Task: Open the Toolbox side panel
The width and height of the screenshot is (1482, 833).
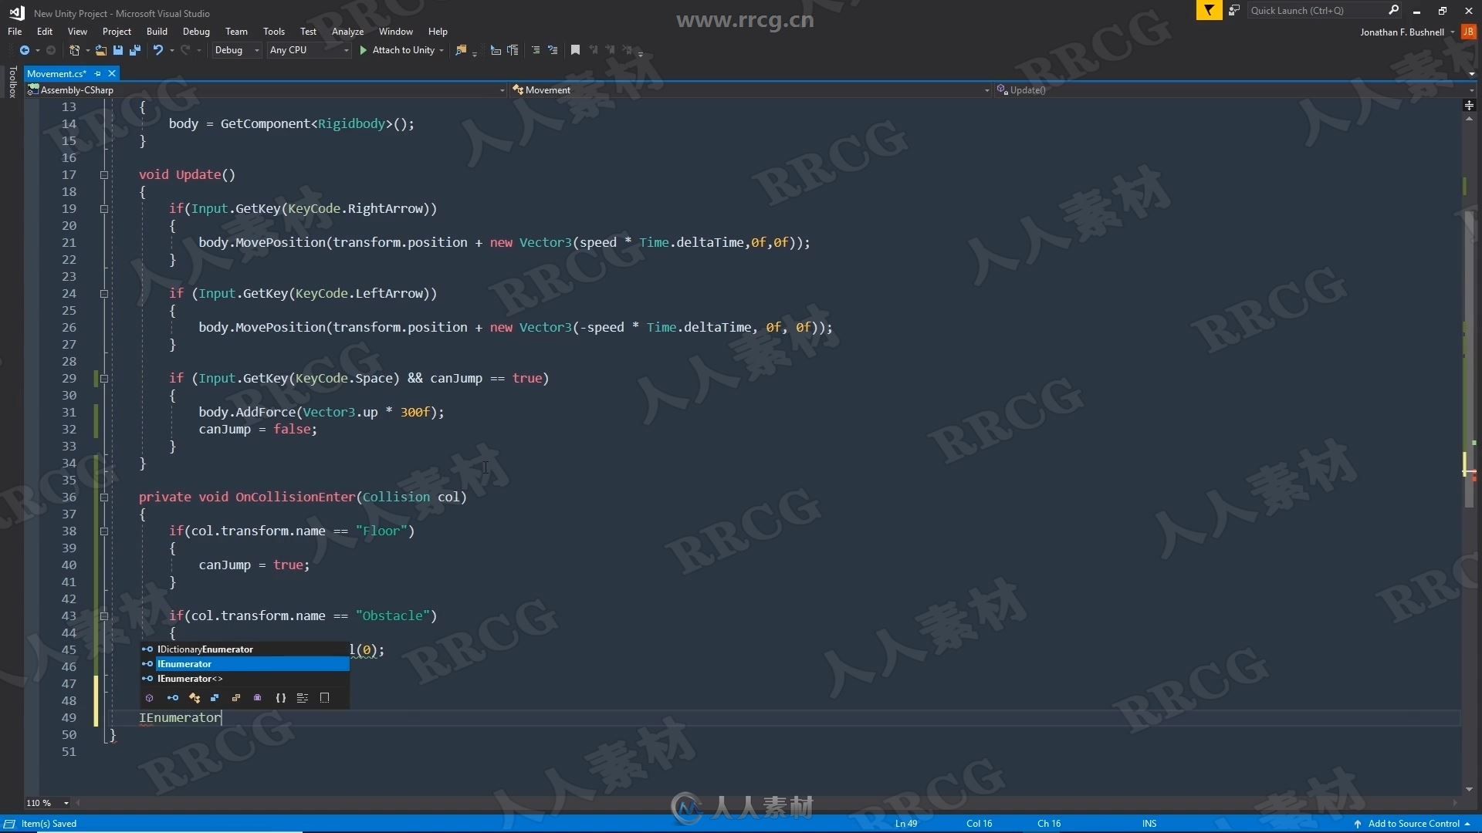Action: [12, 82]
